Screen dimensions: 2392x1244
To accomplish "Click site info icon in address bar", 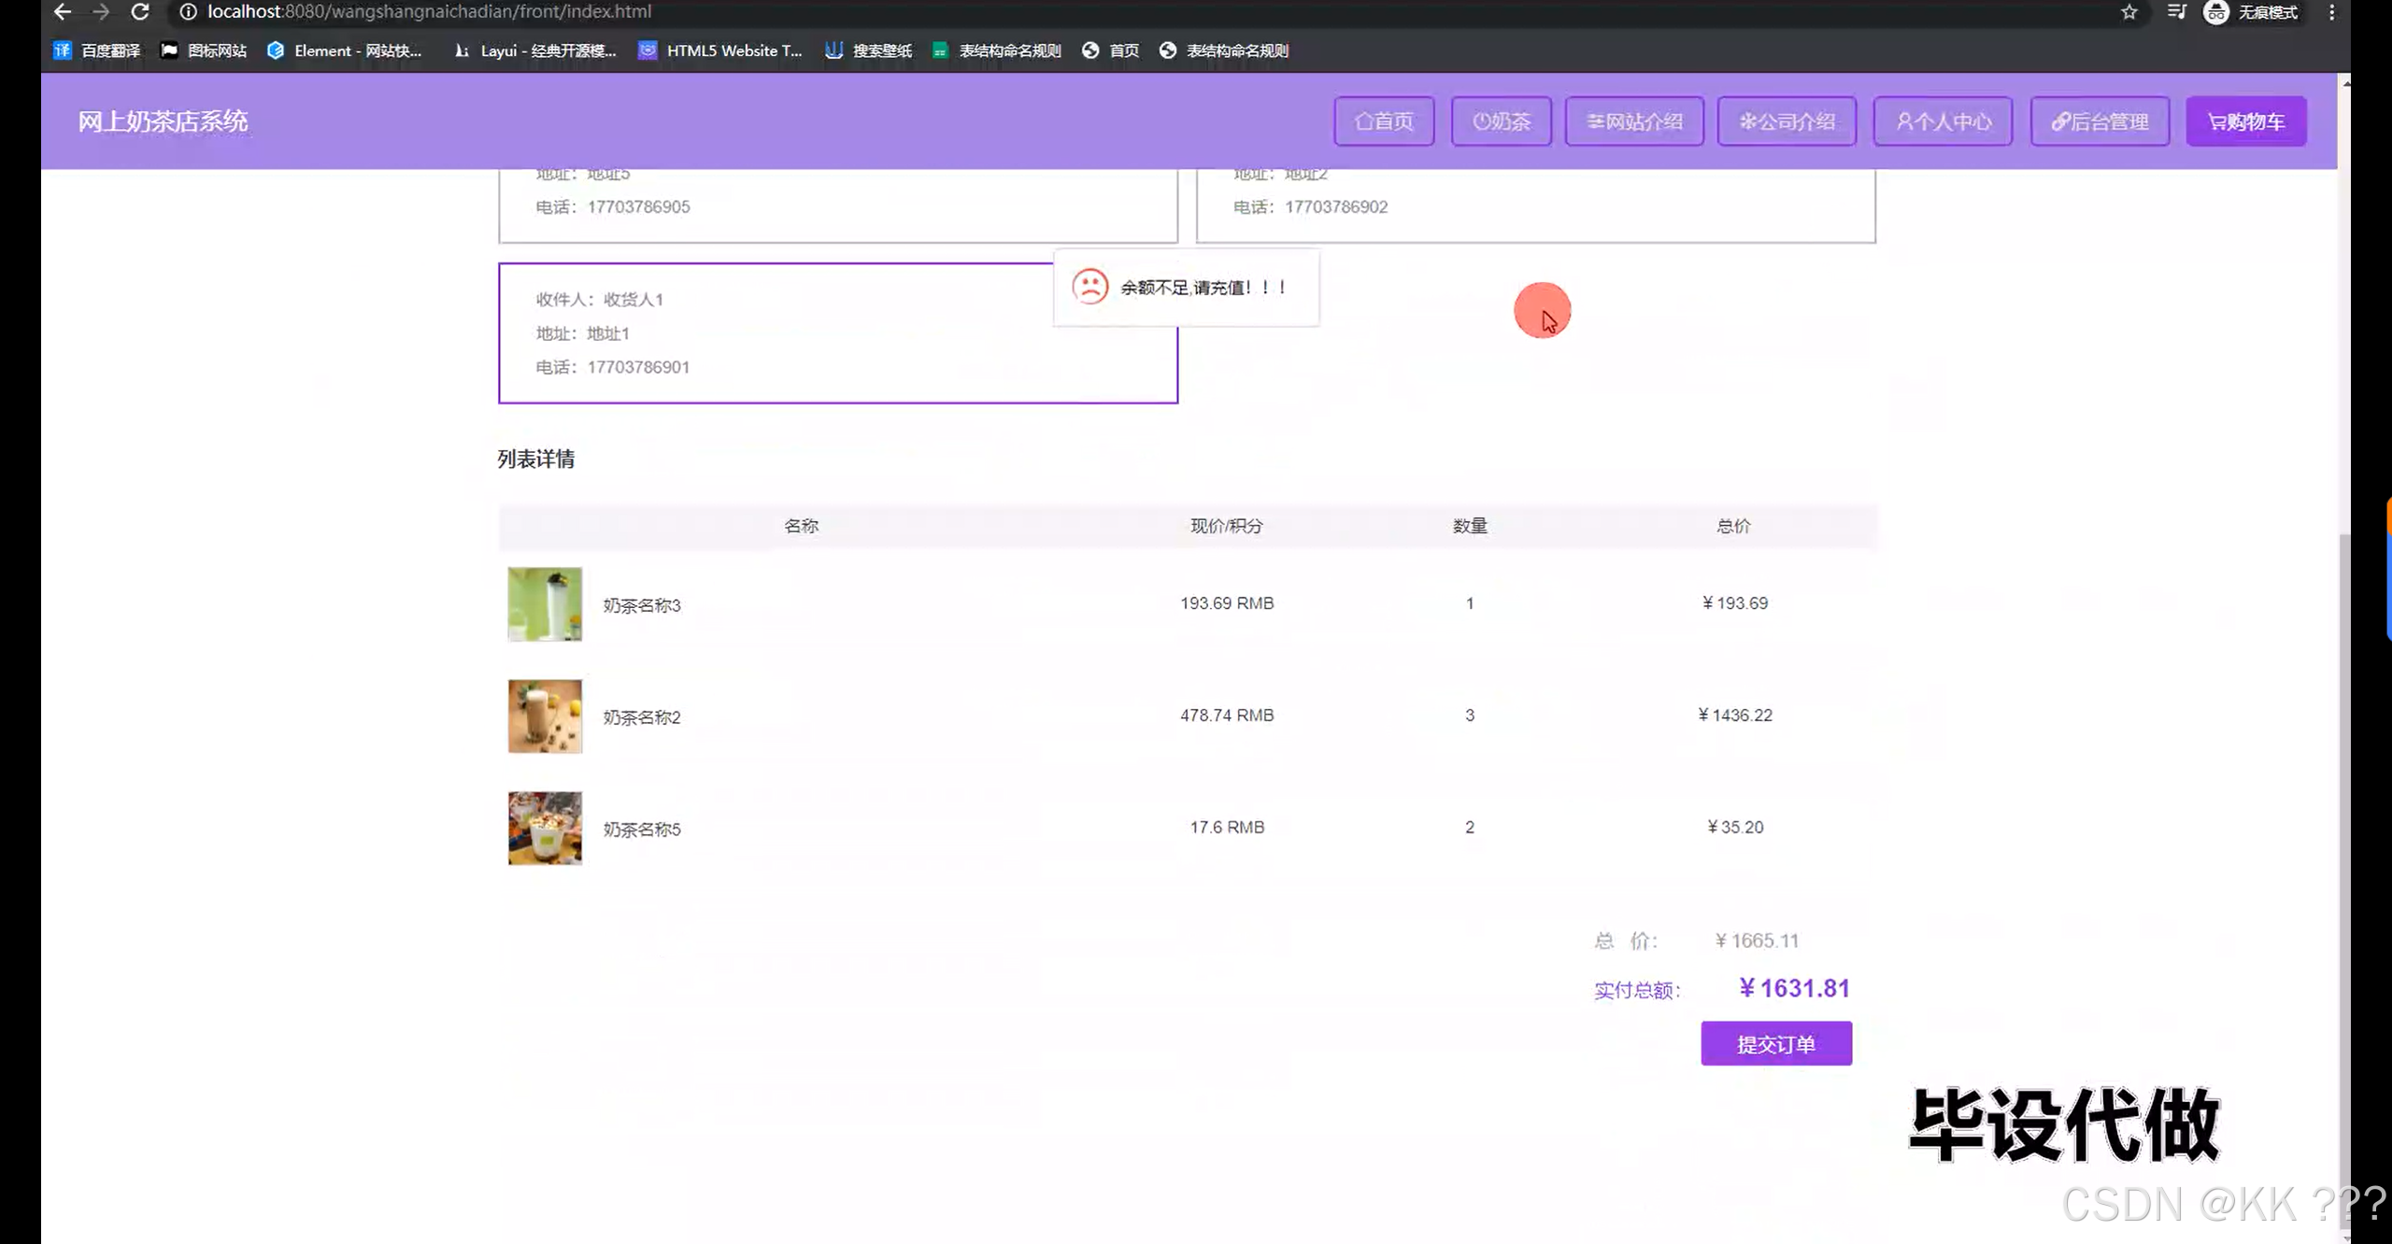I will (188, 12).
